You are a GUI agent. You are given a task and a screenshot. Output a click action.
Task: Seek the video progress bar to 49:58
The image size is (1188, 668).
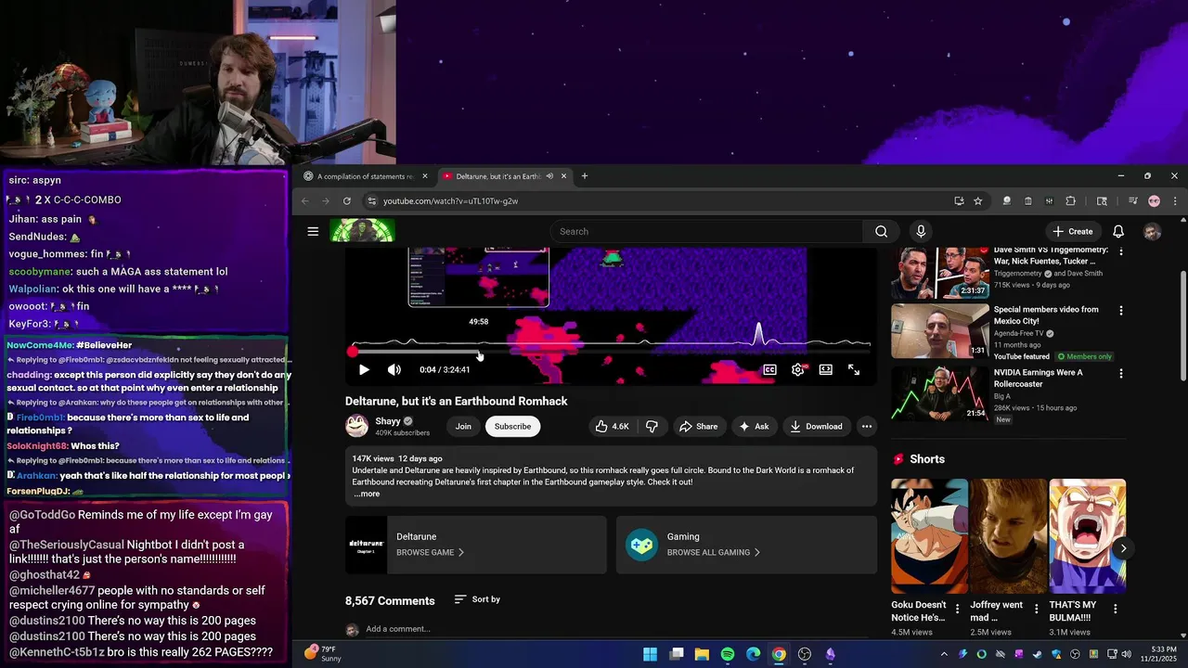(x=479, y=352)
